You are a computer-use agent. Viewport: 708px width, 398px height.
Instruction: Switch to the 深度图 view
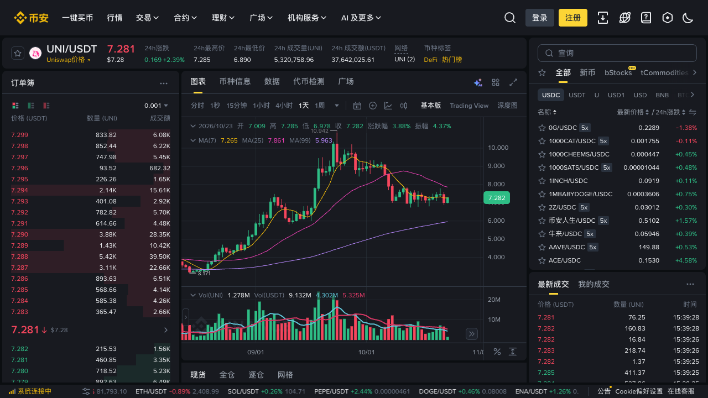(x=507, y=106)
